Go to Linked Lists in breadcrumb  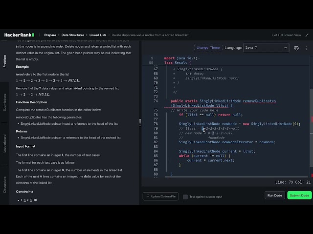click(98, 35)
